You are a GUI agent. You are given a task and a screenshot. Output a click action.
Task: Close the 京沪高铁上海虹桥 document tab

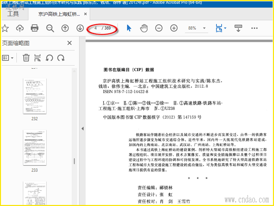pyautogui.click(x=85, y=14)
